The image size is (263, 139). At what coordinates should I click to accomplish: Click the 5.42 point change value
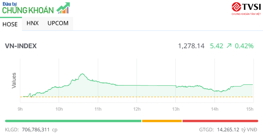tap(216, 46)
